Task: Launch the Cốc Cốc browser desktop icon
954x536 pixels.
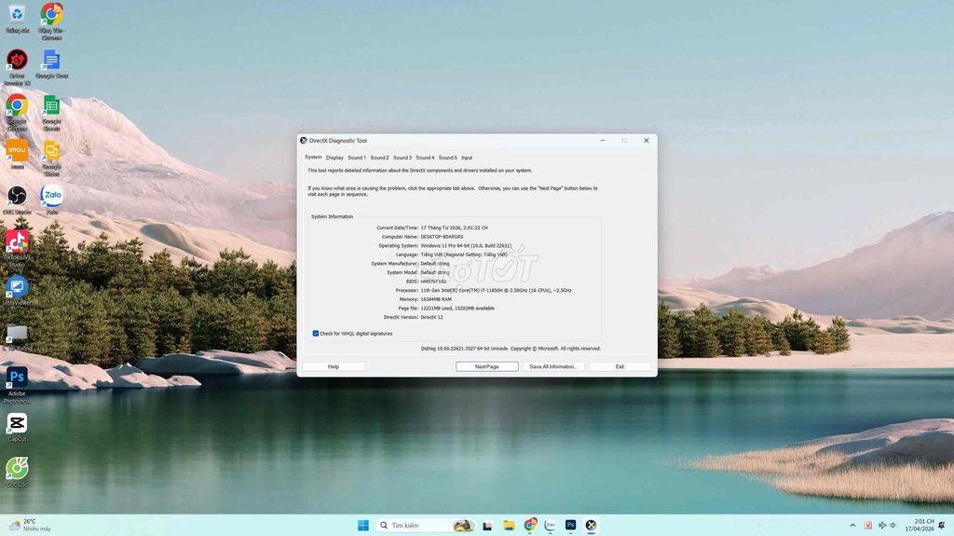Action: pyautogui.click(x=17, y=472)
